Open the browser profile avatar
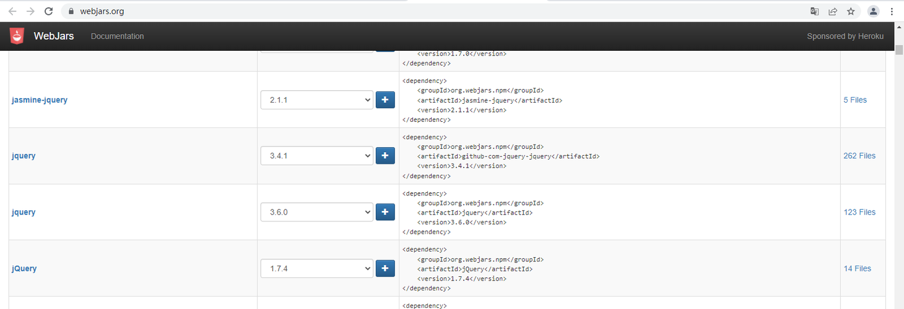This screenshot has width=904, height=309. [x=873, y=11]
